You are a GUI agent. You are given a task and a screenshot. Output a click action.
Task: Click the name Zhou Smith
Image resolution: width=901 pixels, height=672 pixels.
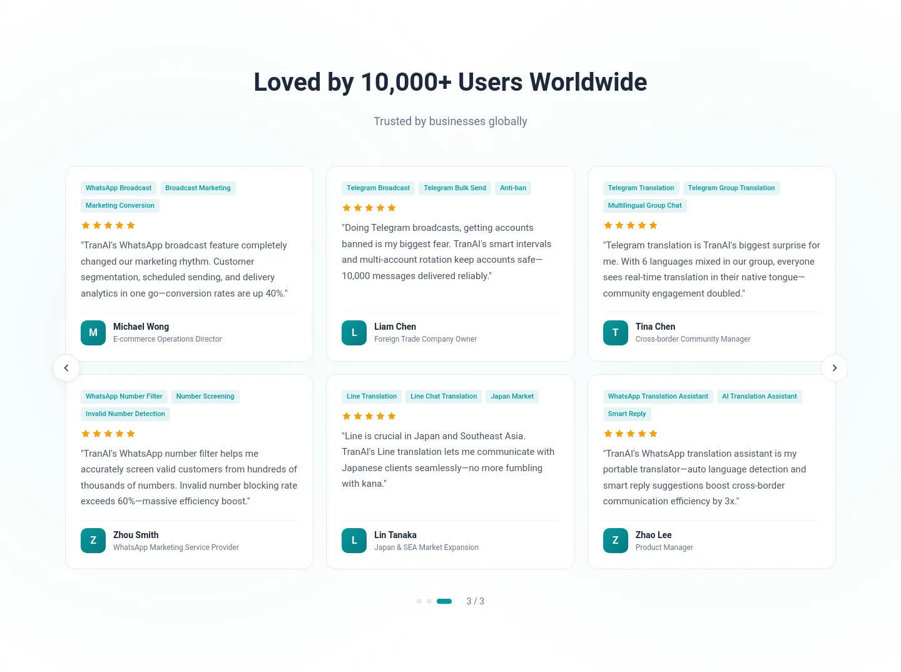point(136,535)
